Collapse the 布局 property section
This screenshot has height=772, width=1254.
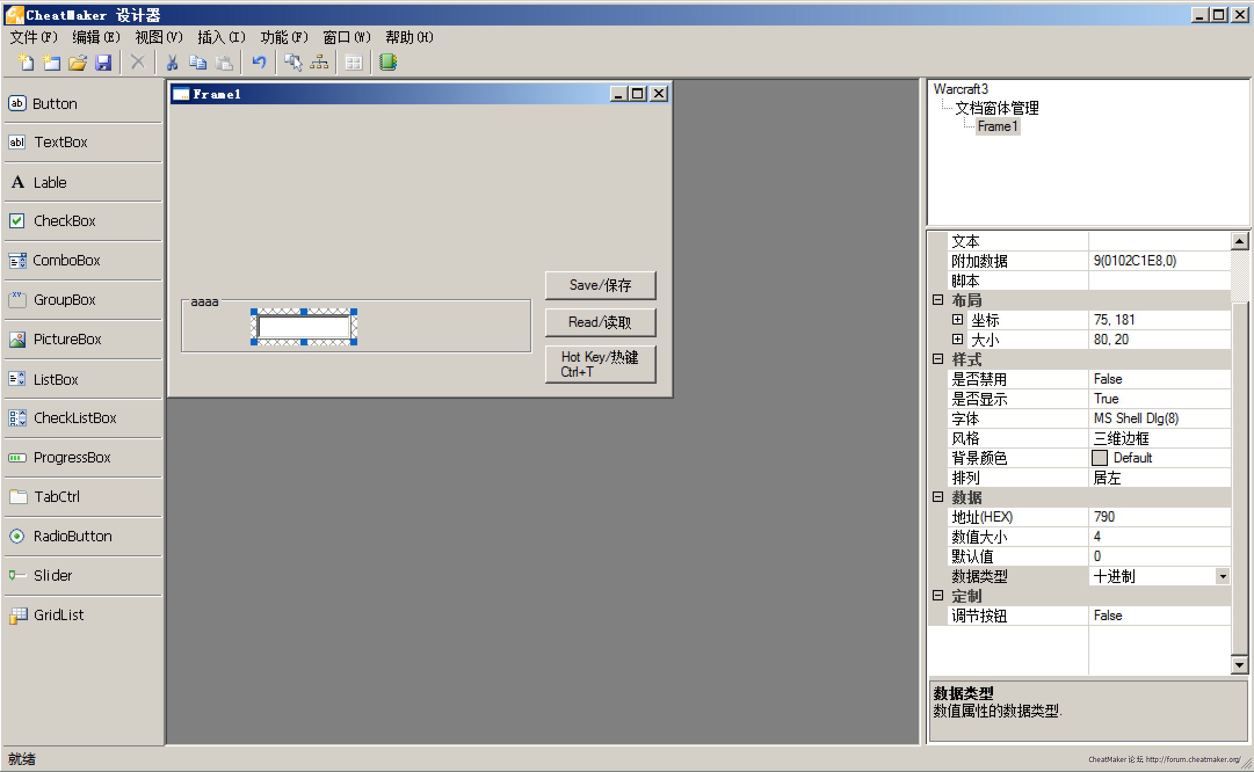pos(938,300)
